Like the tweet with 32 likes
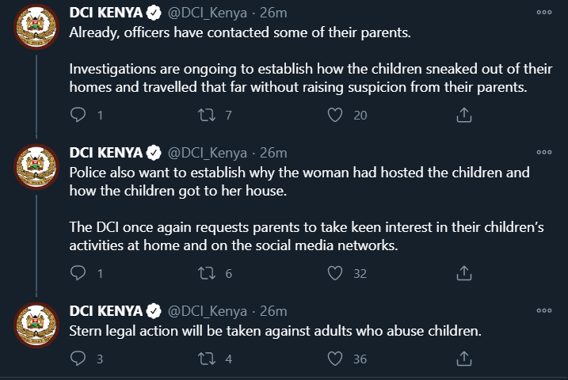568x380 pixels. coord(335,273)
